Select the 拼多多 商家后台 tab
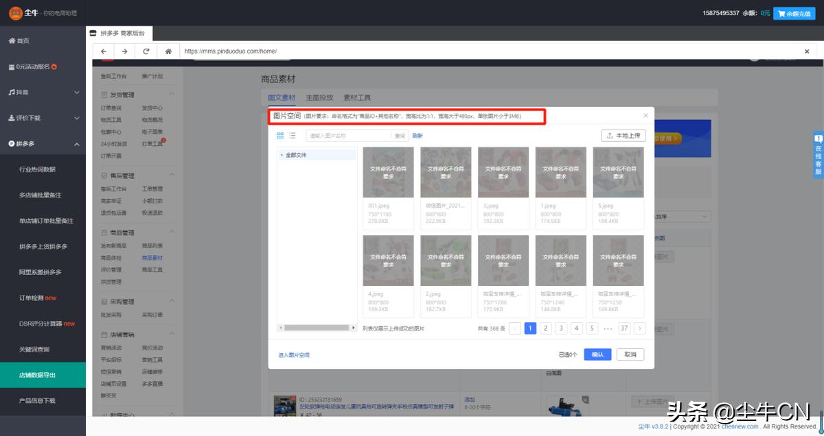824x436 pixels. [119, 33]
